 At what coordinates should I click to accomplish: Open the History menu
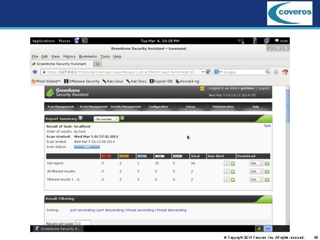[x=69, y=56]
